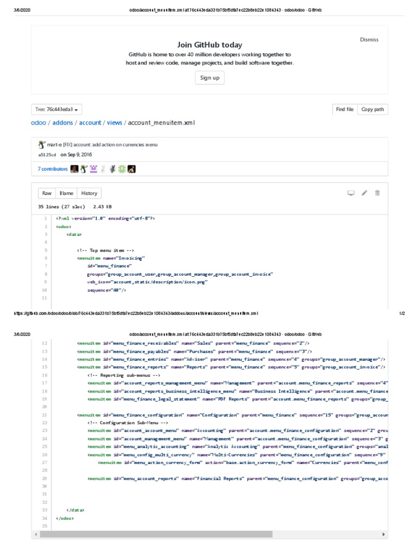Dismiss the Join GitHub banner
Image resolution: width=419 pixels, height=559 pixels.
(x=369, y=39)
